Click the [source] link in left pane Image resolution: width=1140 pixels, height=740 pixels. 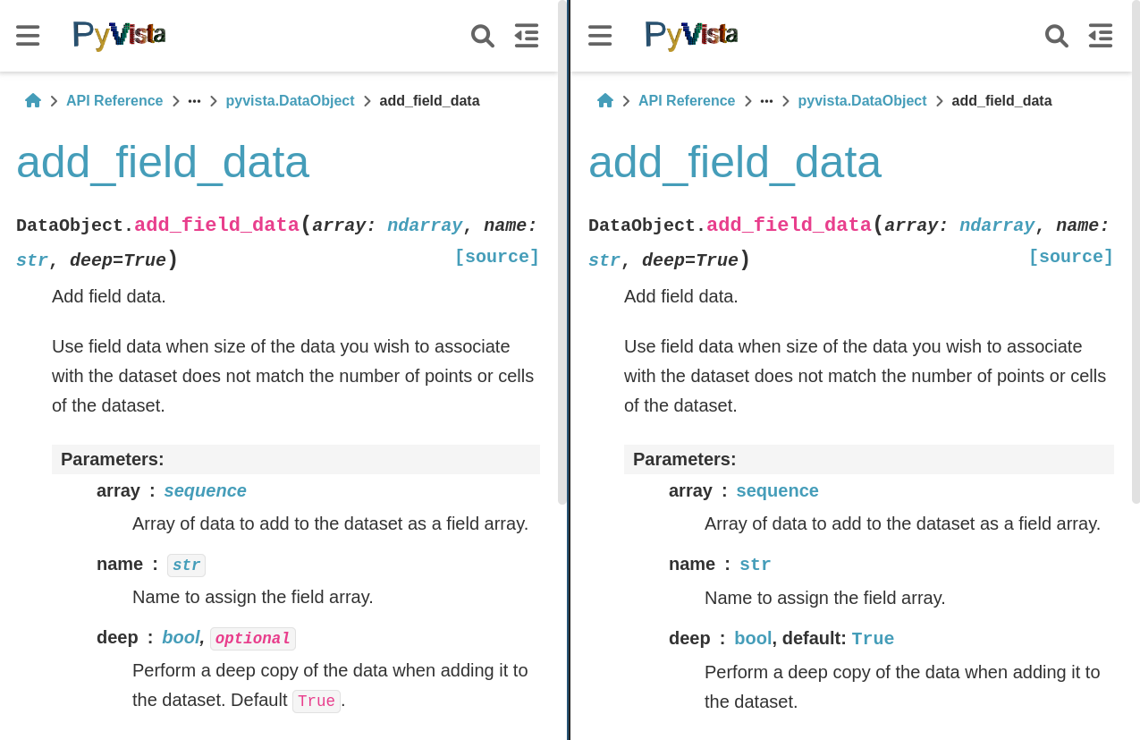497,258
